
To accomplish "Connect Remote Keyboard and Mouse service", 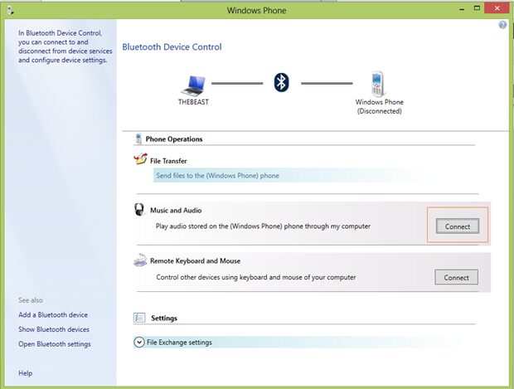I will pyautogui.click(x=456, y=277).
